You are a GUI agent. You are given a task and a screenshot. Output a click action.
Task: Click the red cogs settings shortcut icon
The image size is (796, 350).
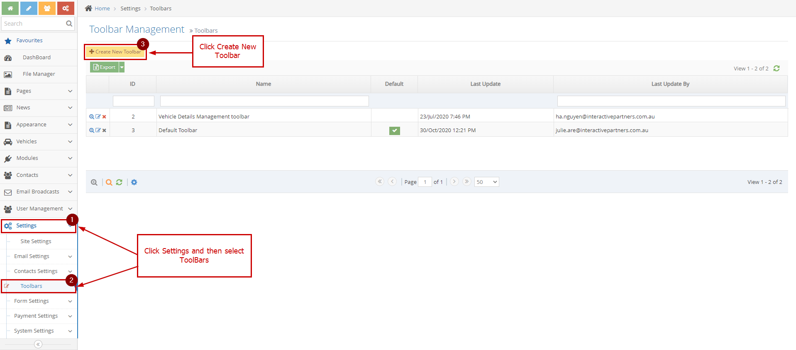[x=66, y=8]
